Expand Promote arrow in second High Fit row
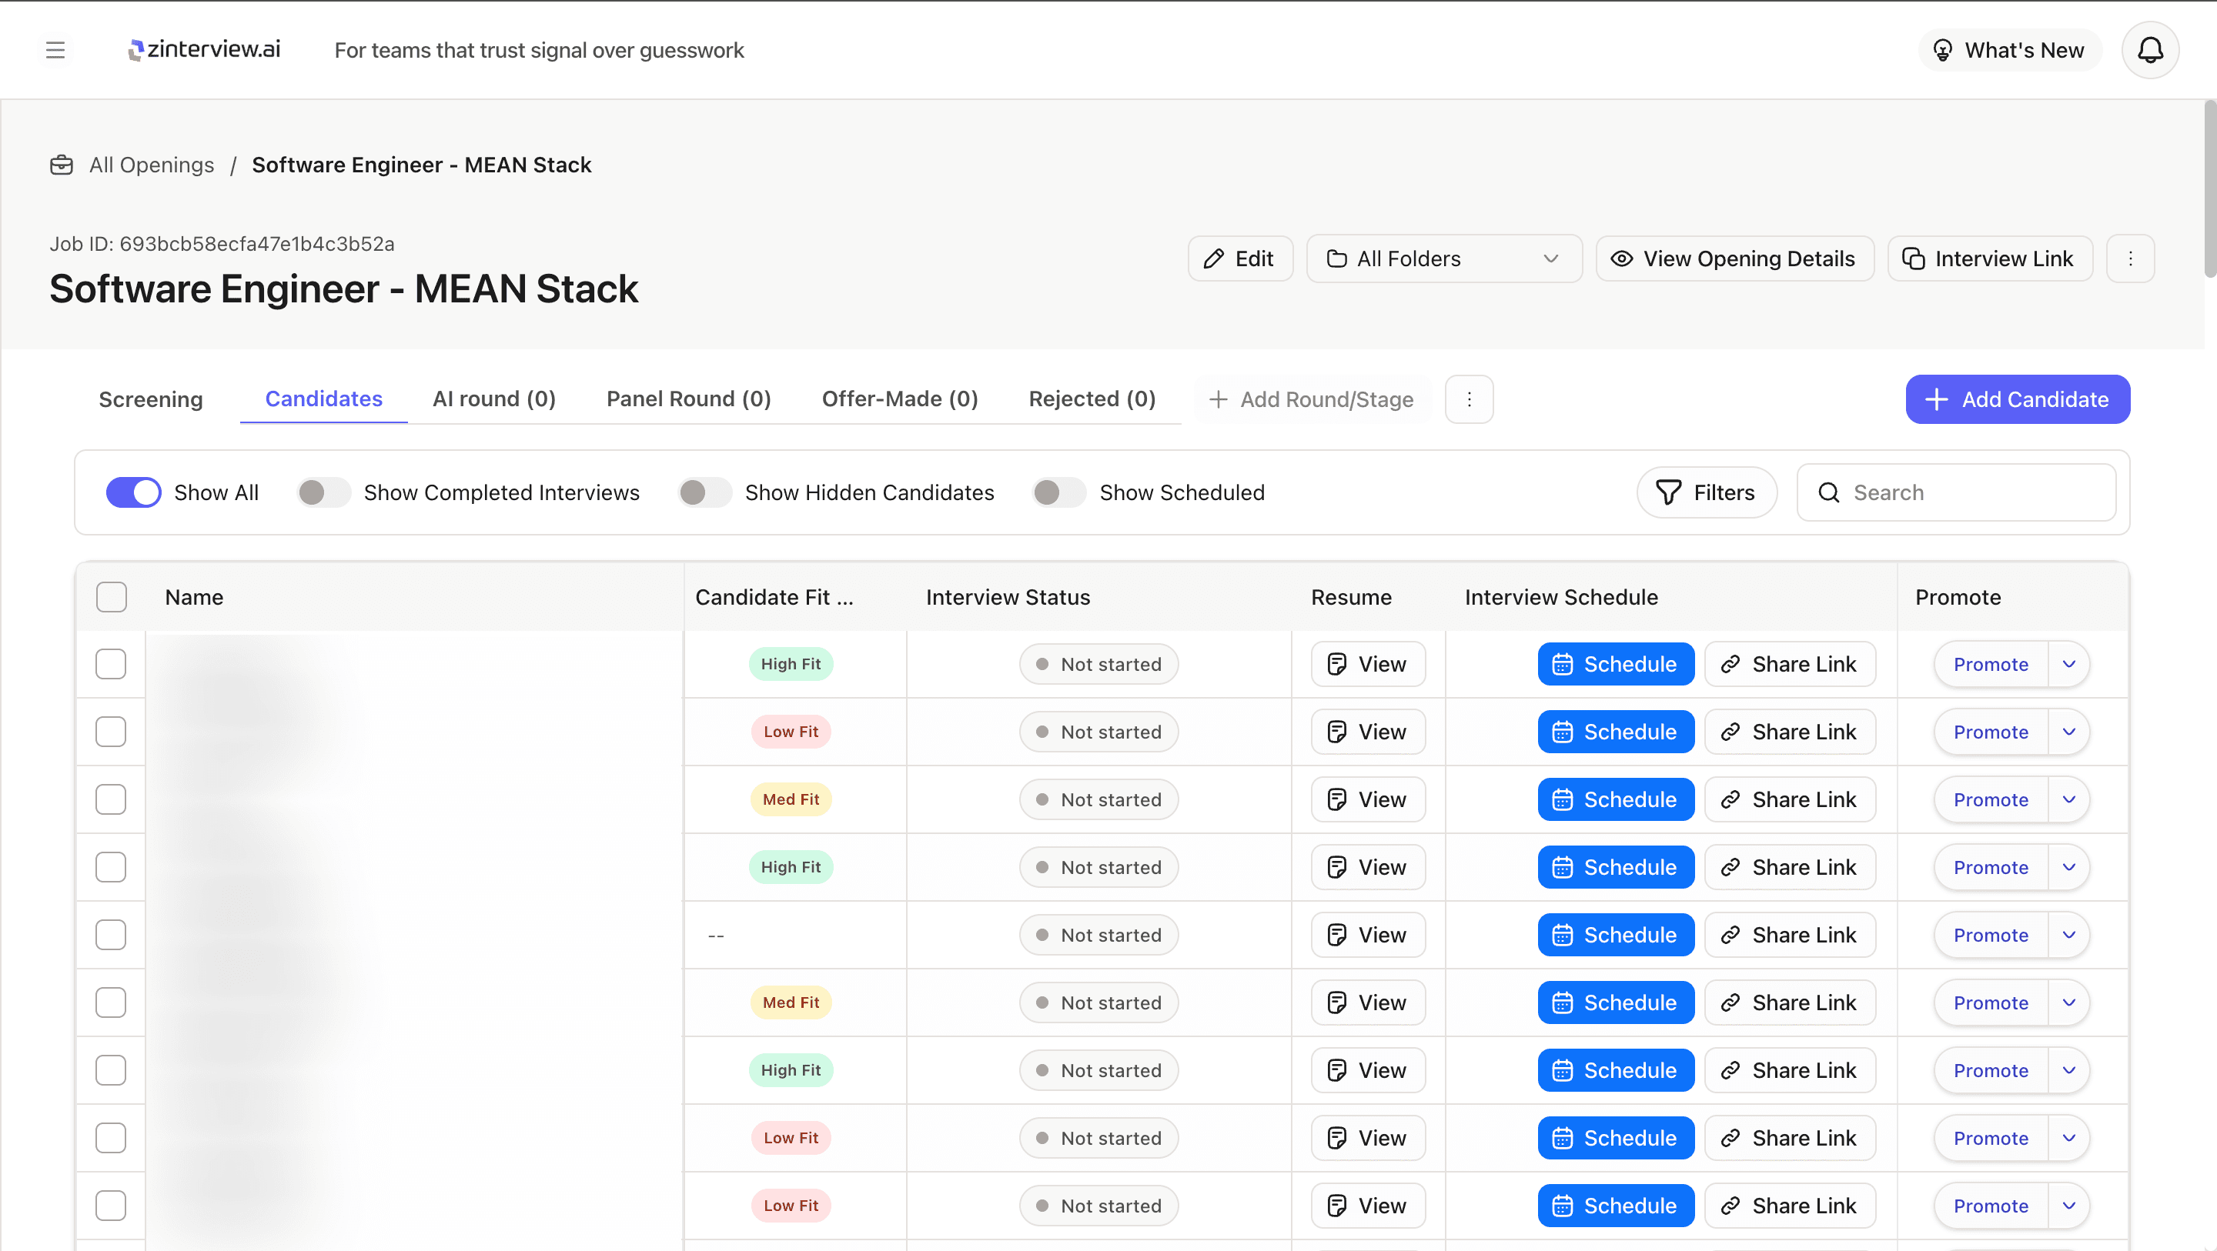Screen dimensions: 2217x1251 coord(2069,867)
